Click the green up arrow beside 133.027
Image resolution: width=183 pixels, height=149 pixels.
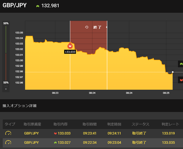55,143
